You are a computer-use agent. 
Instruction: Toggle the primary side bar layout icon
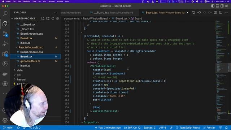coord(213,6)
